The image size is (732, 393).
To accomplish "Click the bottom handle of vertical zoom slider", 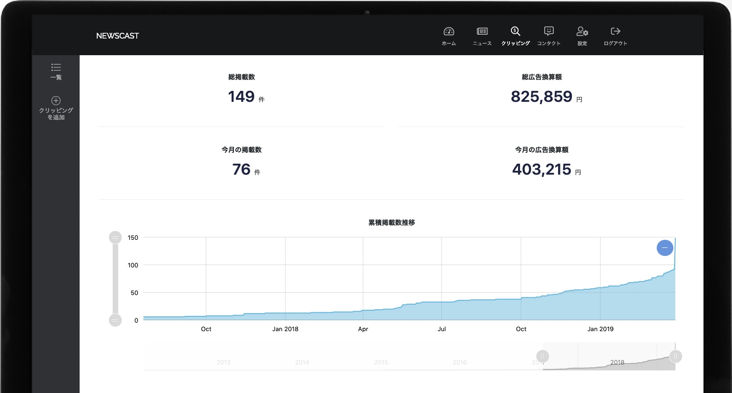I will [115, 320].
